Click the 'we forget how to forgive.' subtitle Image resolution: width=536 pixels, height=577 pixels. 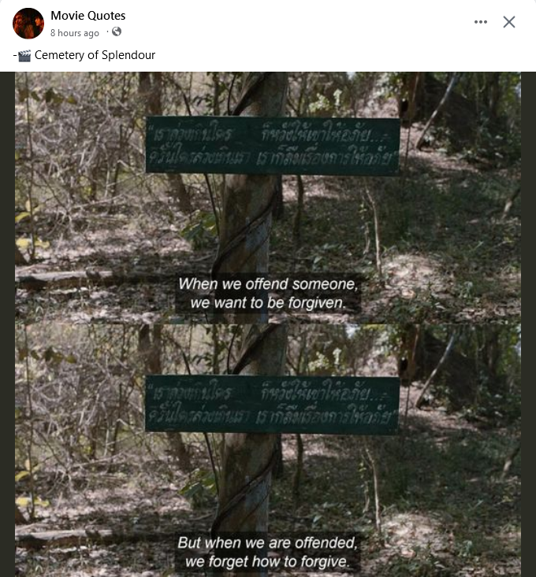(267, 561)
